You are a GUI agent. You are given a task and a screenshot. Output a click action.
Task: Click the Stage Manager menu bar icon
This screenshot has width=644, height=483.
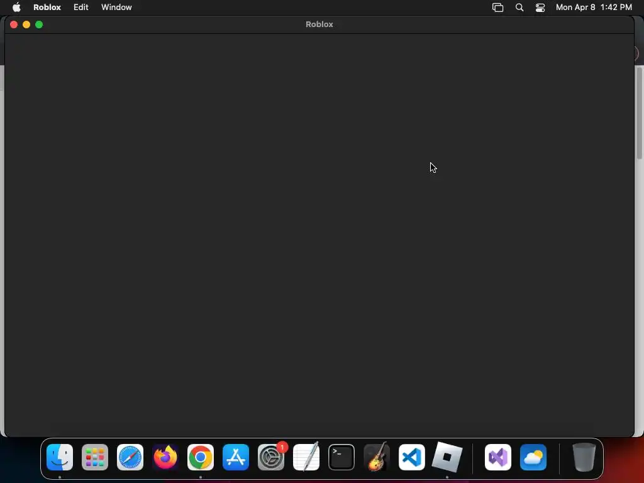pyautogui.click(x=498, y=8)
